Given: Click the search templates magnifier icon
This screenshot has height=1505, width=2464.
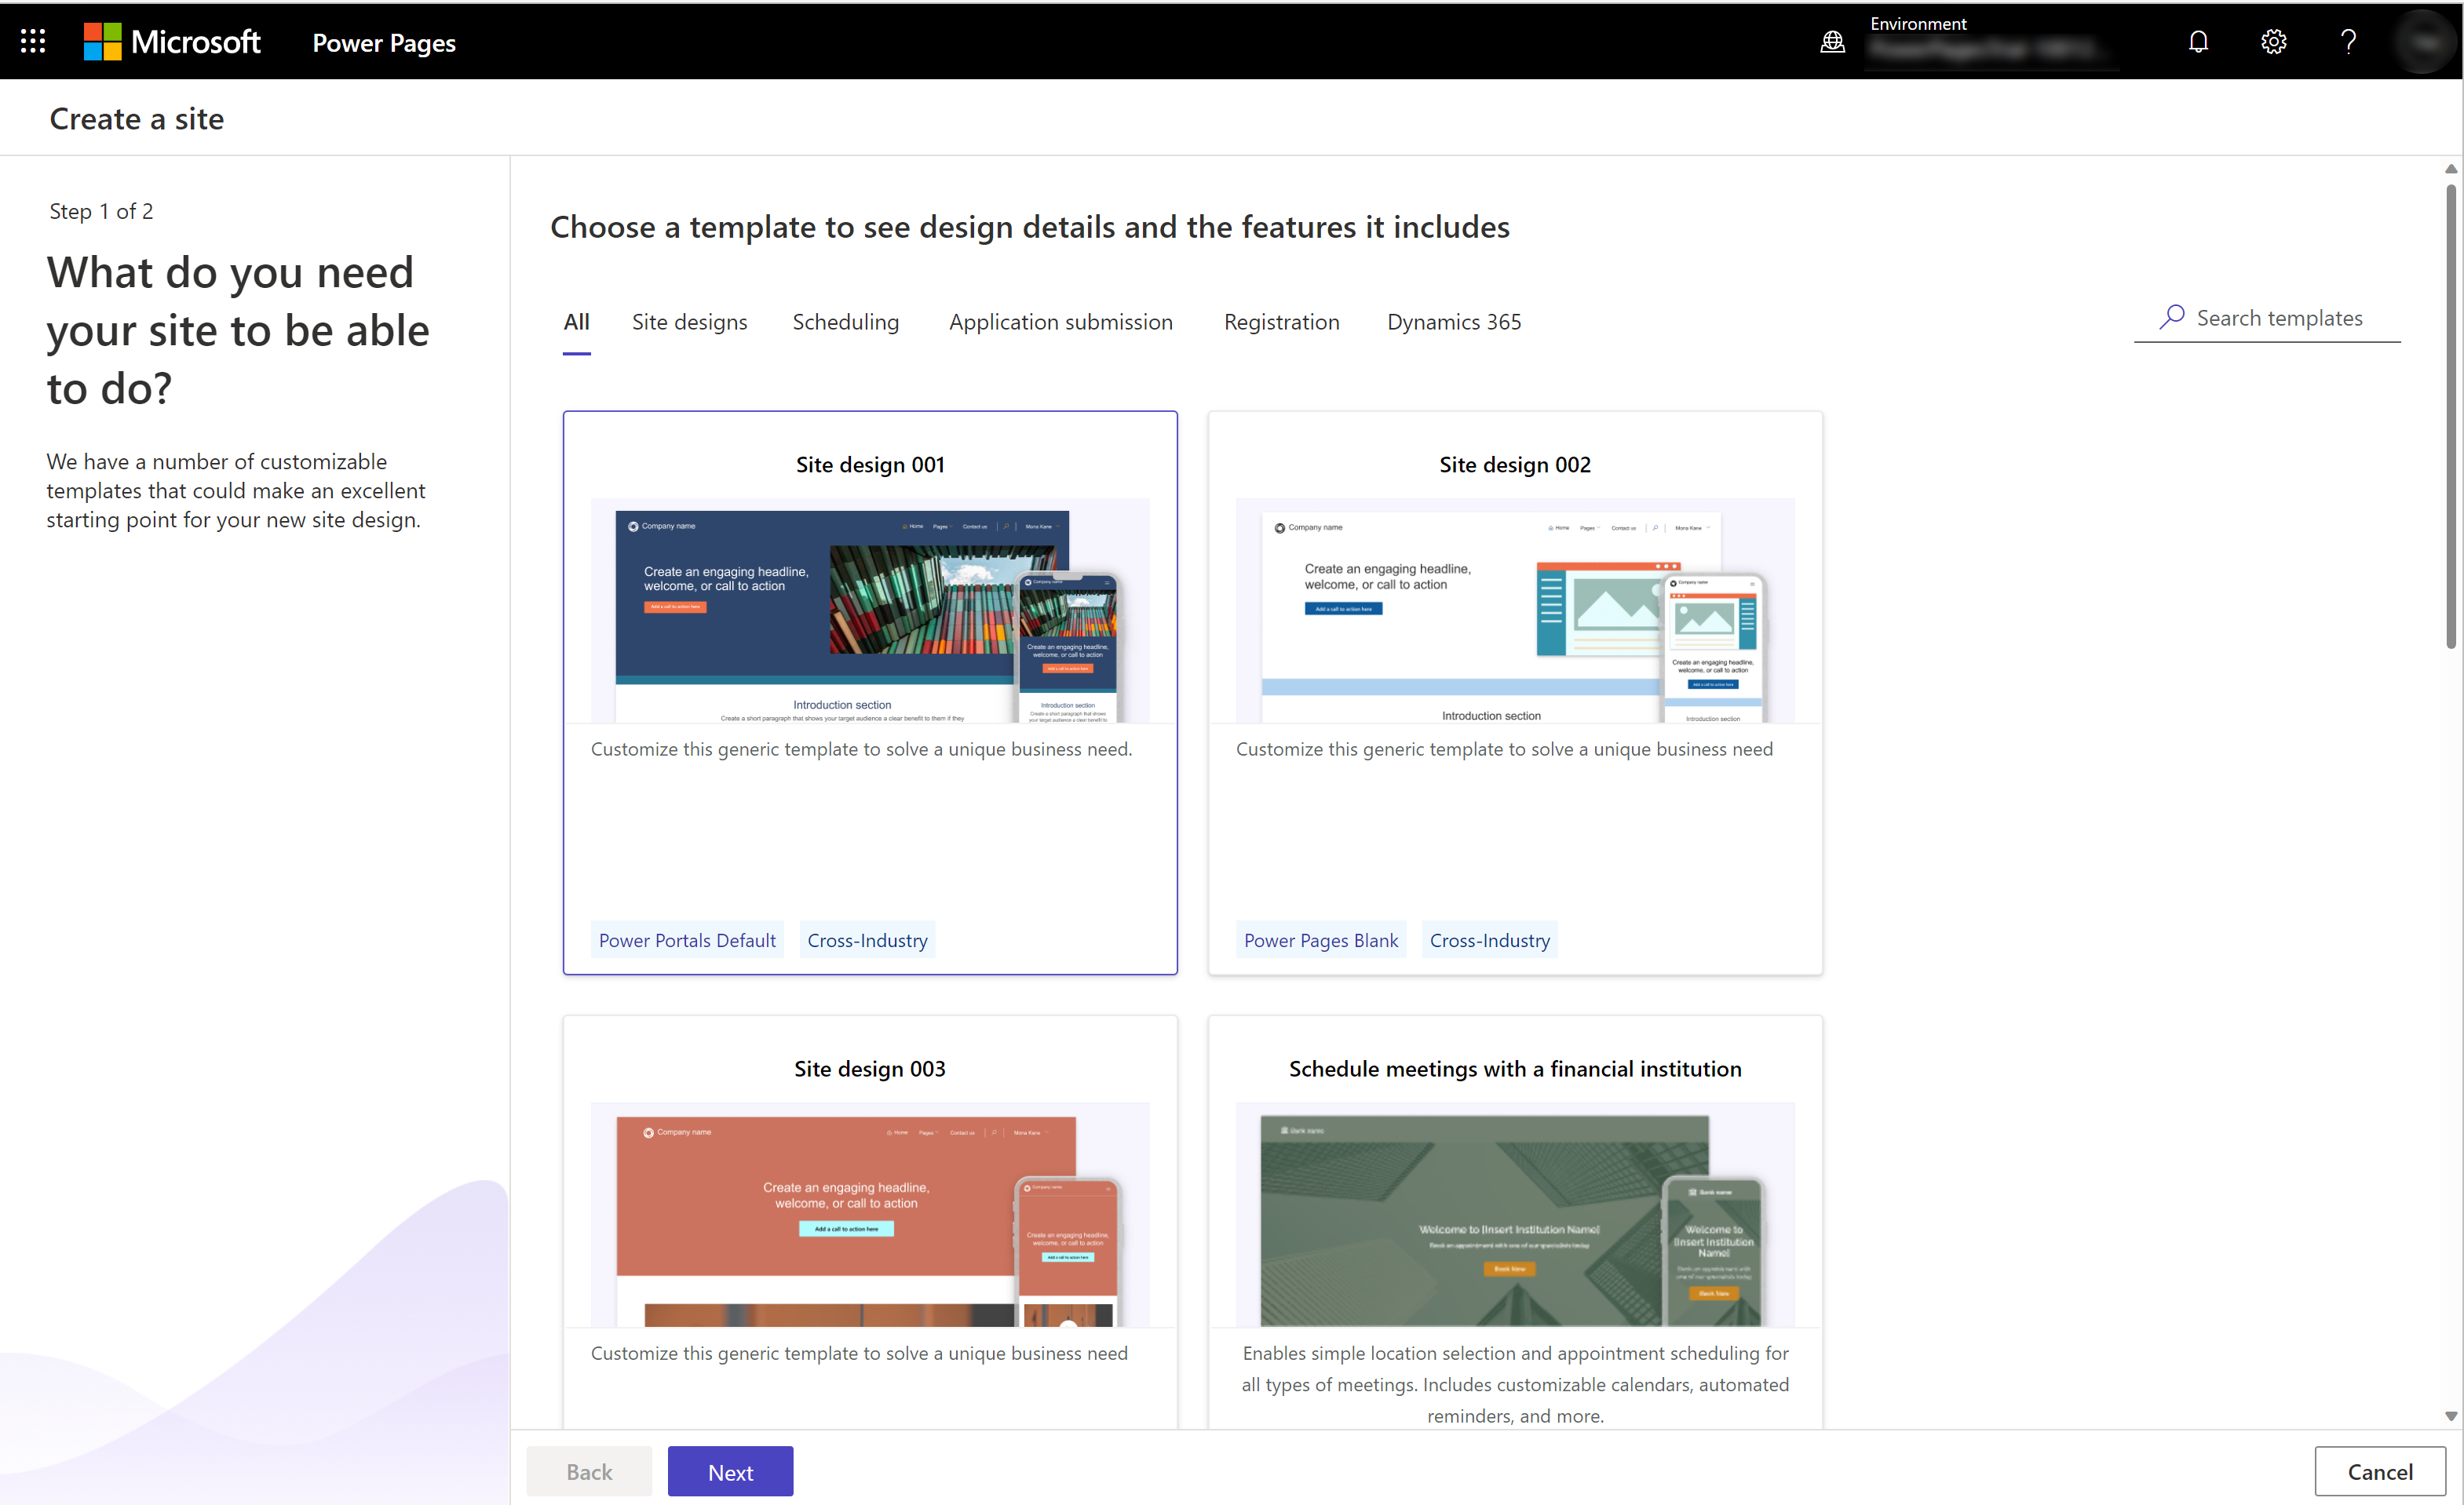Looking at the screenshot, I should (x=2168, y=317).
